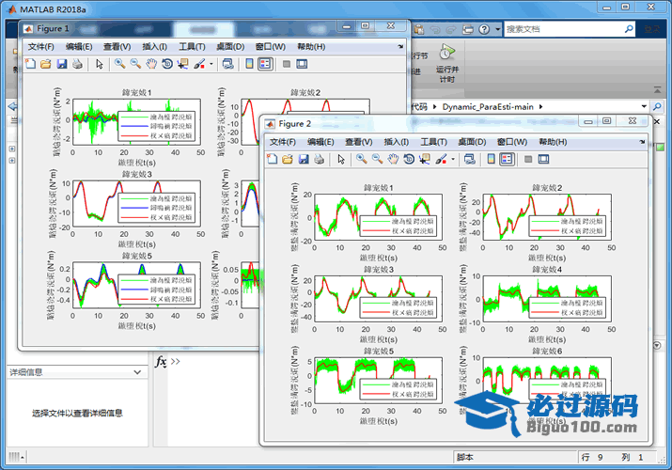Click the joint 1 legend in Figure 2
Image resolution: width=672 pixels, height=470 pixels.
point(398,227)
